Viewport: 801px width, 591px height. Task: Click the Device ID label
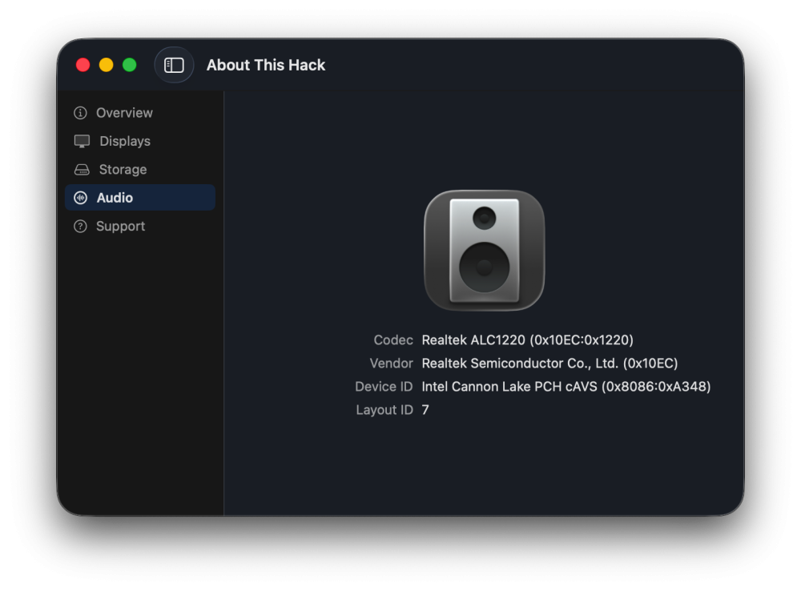point(384,387)
